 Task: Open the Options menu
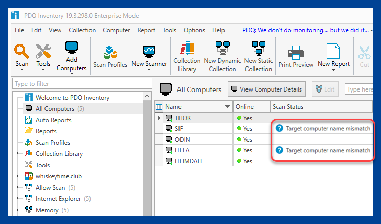(194, 30)
